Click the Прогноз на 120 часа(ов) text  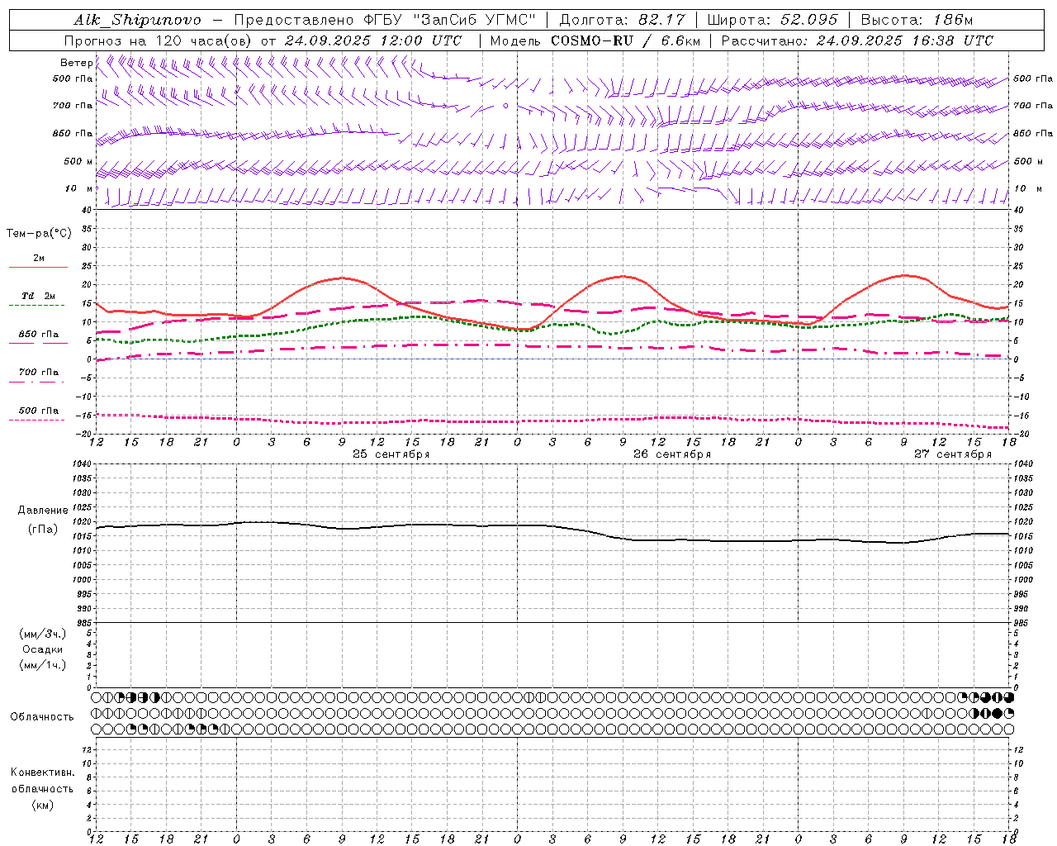pyautogui.click(x=159, y=40)
